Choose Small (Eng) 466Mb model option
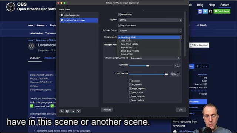 149,51
